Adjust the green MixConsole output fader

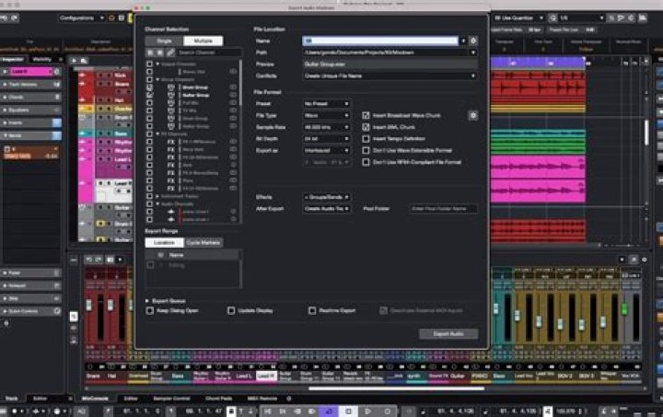(624, 308)
